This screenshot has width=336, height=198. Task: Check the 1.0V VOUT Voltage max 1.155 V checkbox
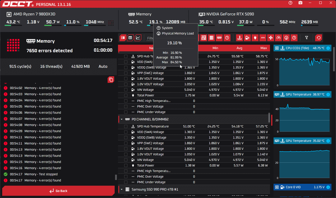(x=126, y=84)
